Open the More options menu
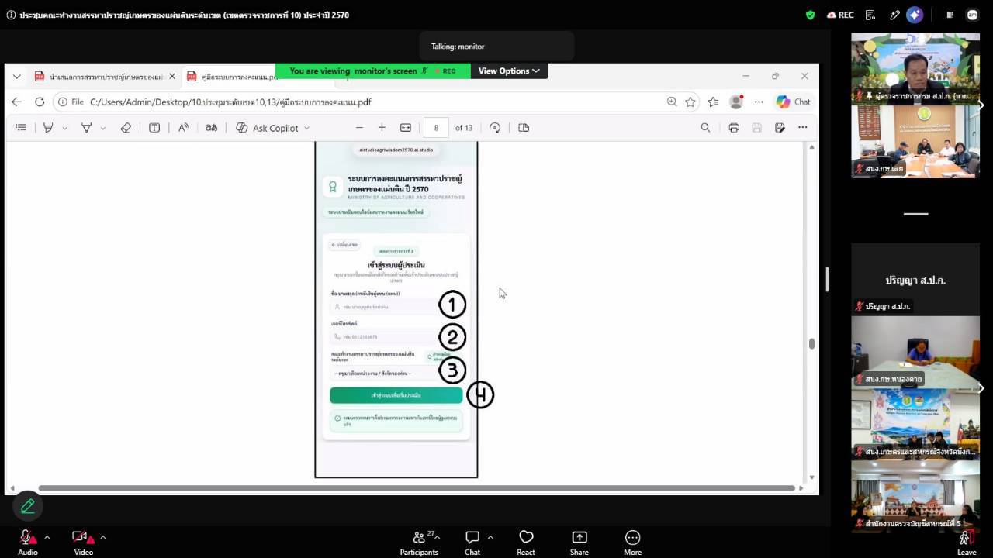Screen dimensions: 993x558 (632, 542)
